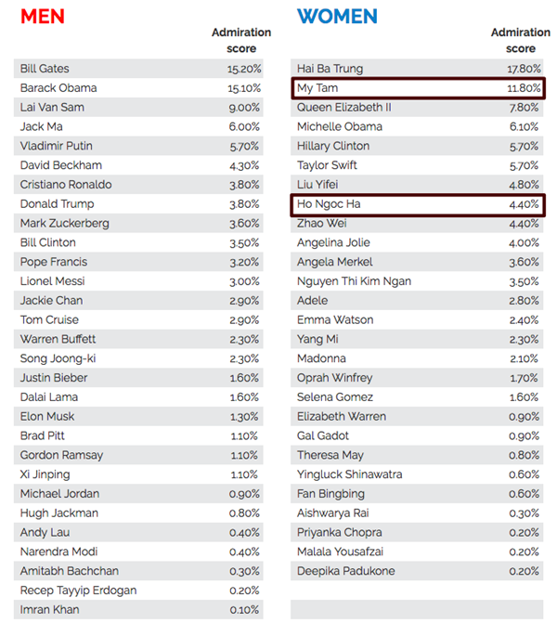Click the Deepika Padukone row
Image resolution: width=557 pixels, height=636 pixels.
(418, 571)
